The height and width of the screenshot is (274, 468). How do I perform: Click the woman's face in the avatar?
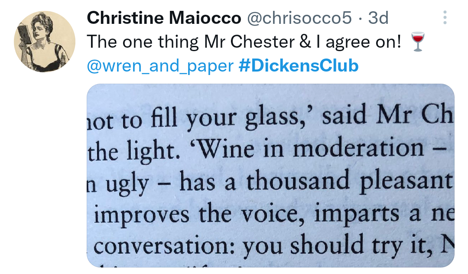click(x=40, y=32)
